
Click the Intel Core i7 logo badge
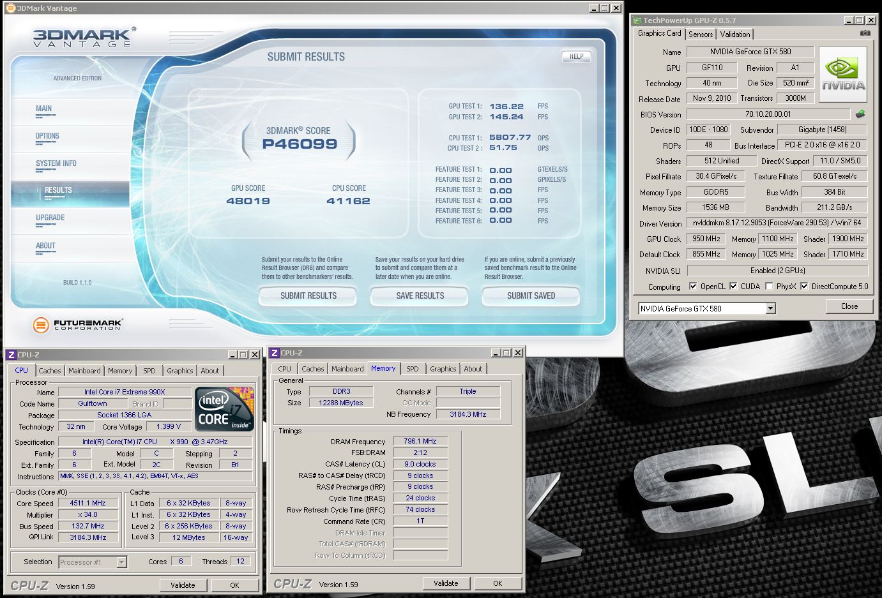tap(224, 408)
